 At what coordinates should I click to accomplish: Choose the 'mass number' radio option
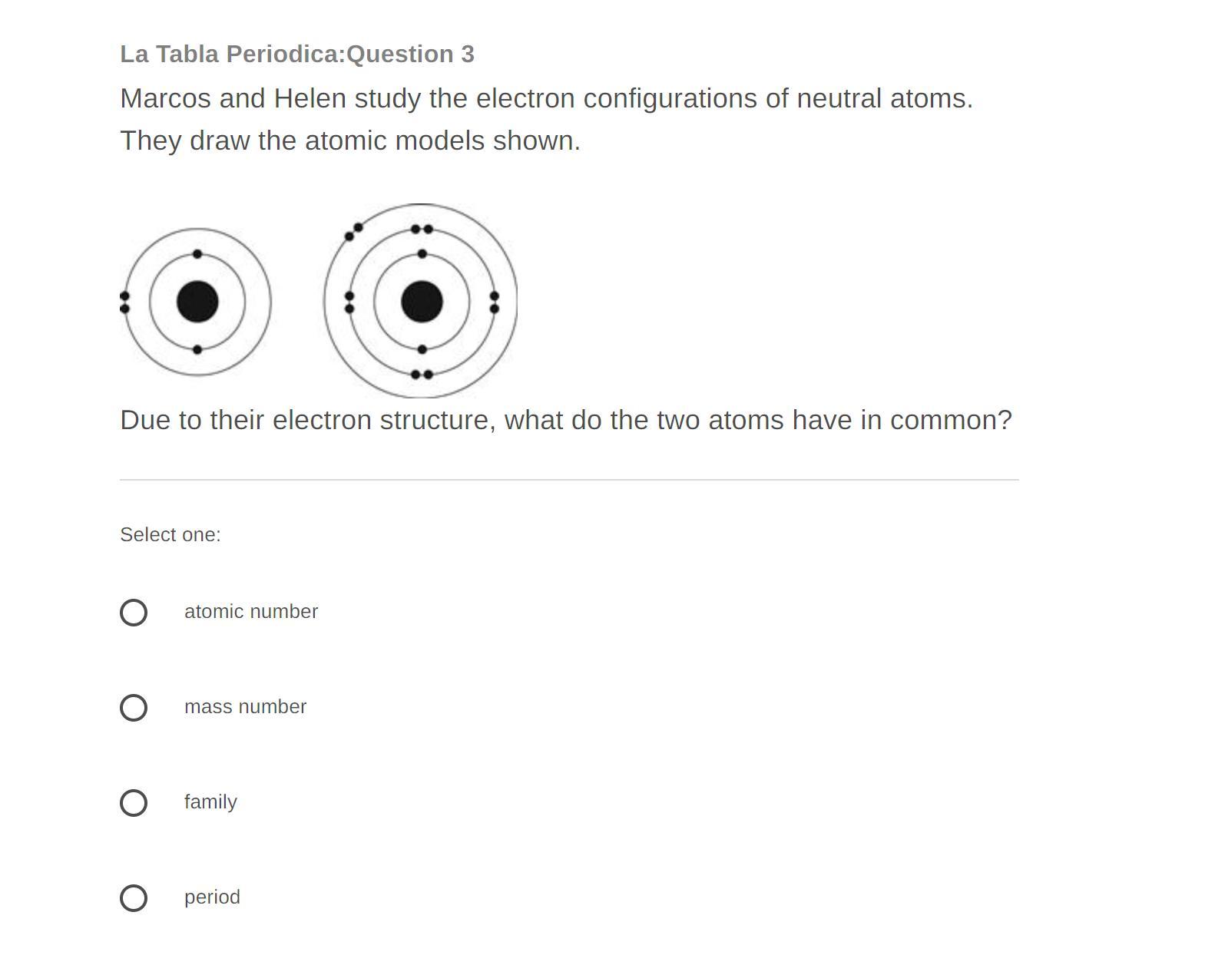134,707
